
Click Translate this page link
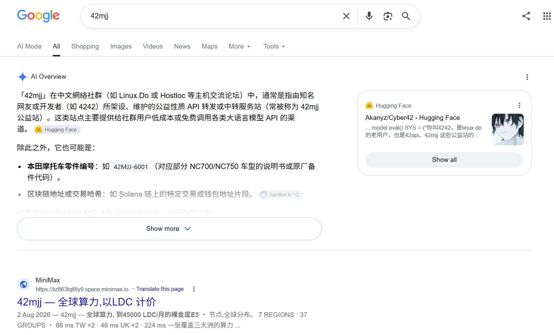pos(160,289)
